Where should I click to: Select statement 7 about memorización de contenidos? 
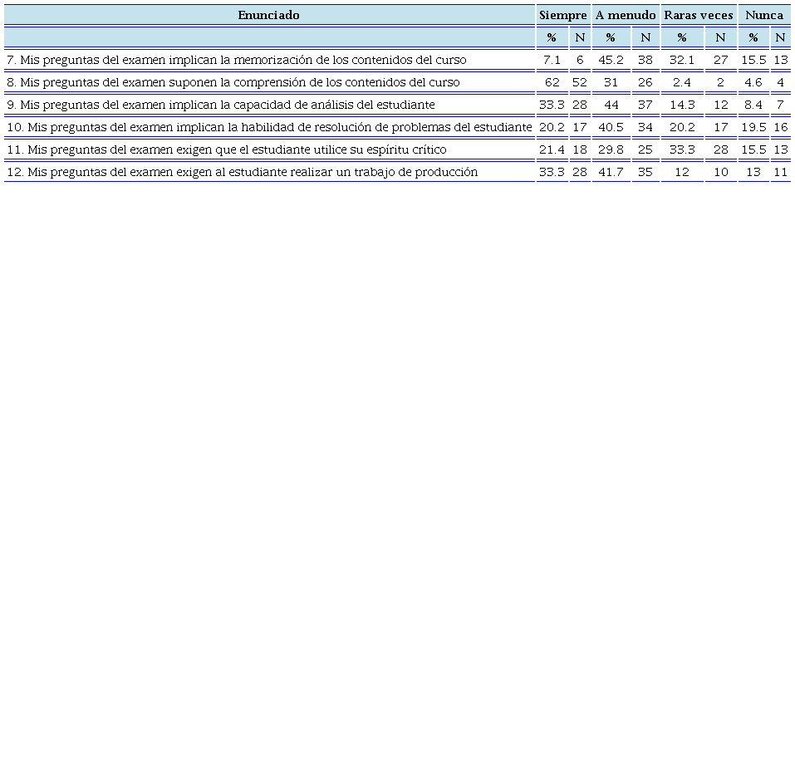coord(236,60)
